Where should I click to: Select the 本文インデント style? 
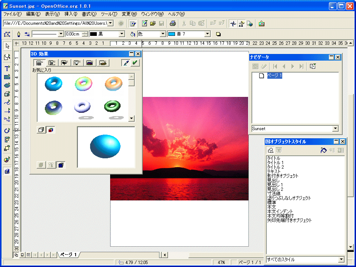tap(280, 211)
